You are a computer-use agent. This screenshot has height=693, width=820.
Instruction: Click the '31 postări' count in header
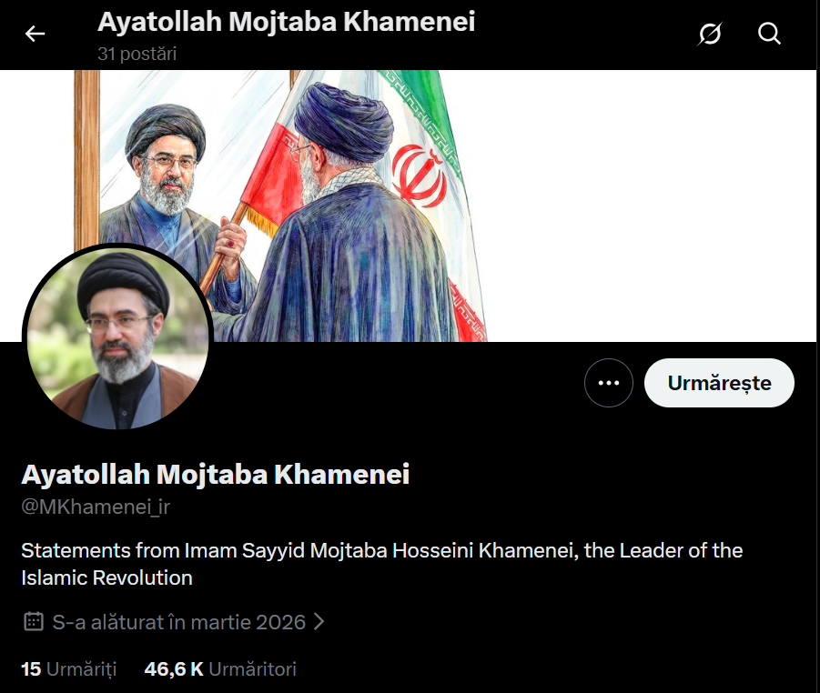pos(137,54)
